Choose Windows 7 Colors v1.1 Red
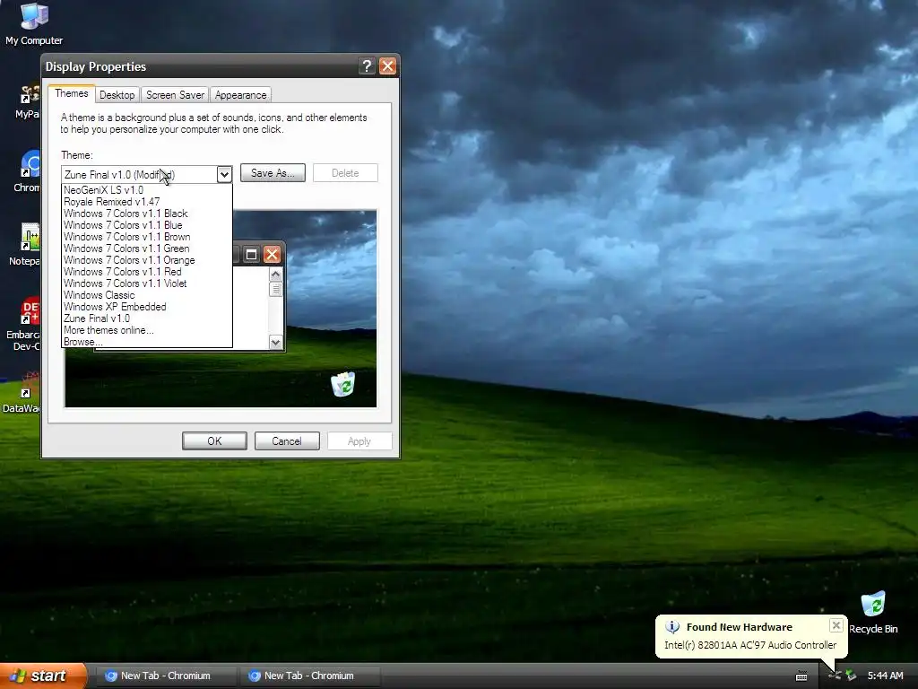918x689 pixels. click(147, 272)
